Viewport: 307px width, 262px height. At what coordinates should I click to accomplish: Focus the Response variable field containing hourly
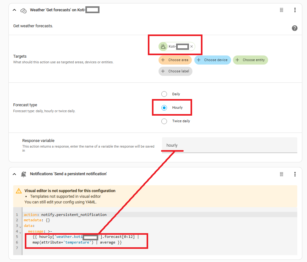coord(229,145)
